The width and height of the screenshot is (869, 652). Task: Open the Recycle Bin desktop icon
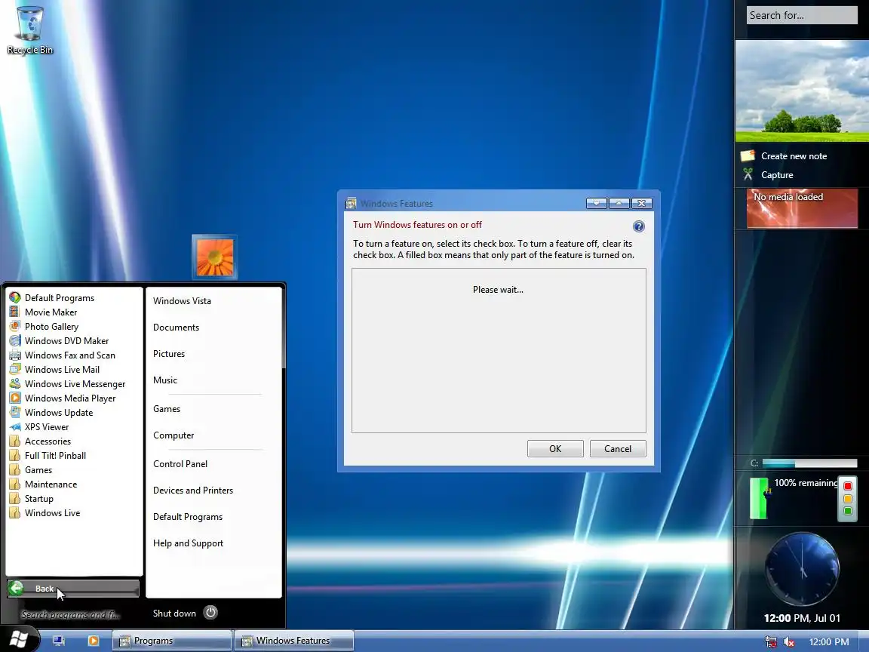click(x=29, y=30)
